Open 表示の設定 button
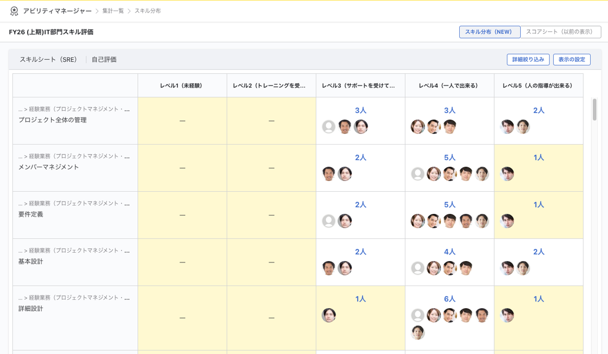 click(572, 59)
